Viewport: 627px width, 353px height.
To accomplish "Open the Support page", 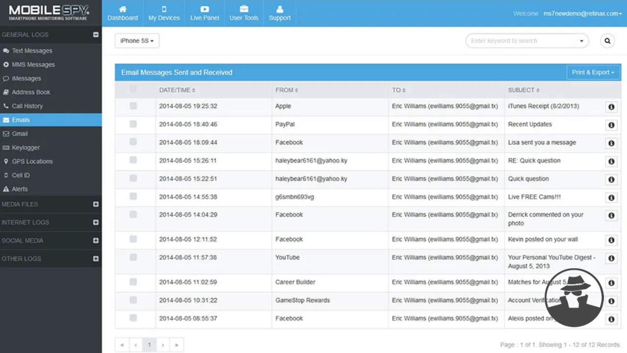I will (280, 13).
